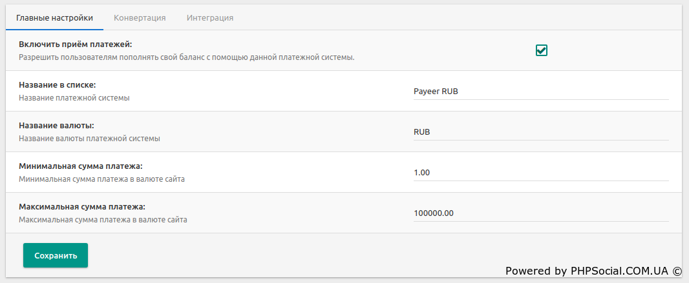Image resolution: width=689 pixels, height=283 pixels.
Task: Disable the payment acceptance checkbox
Action: point(542,50)
